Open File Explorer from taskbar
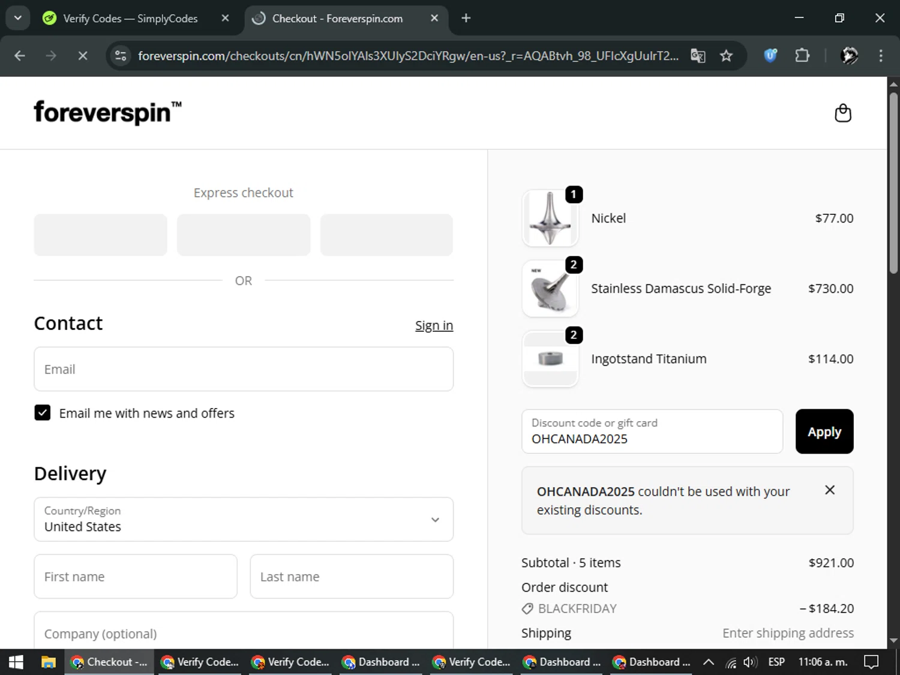This screenshot has width=900, height=675. click(48, 662)
